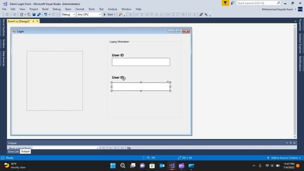Open the feedback icon beside Quick Launch

coord(232,3)
